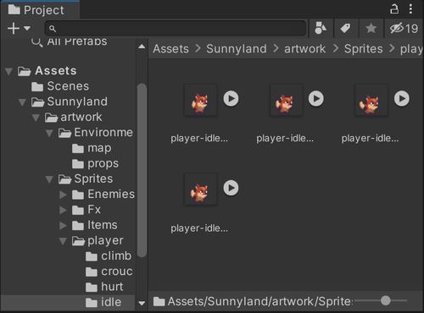Expand the Enemies folder in tree

click(x=63, y=195)
